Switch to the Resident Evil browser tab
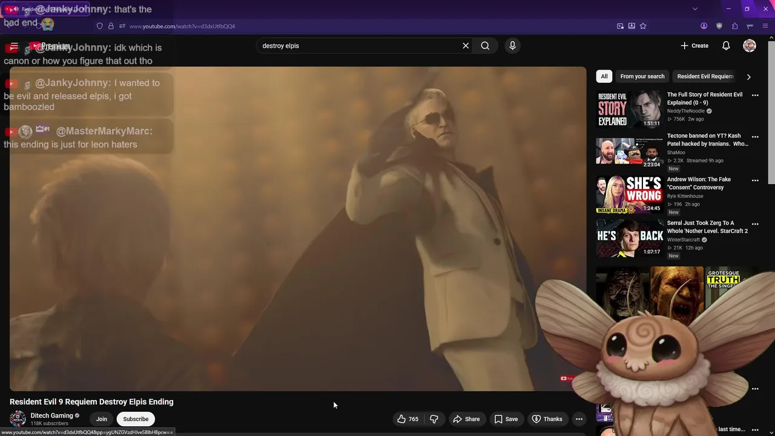Screen dimensions: 775x436 click(x=45, y=9)
